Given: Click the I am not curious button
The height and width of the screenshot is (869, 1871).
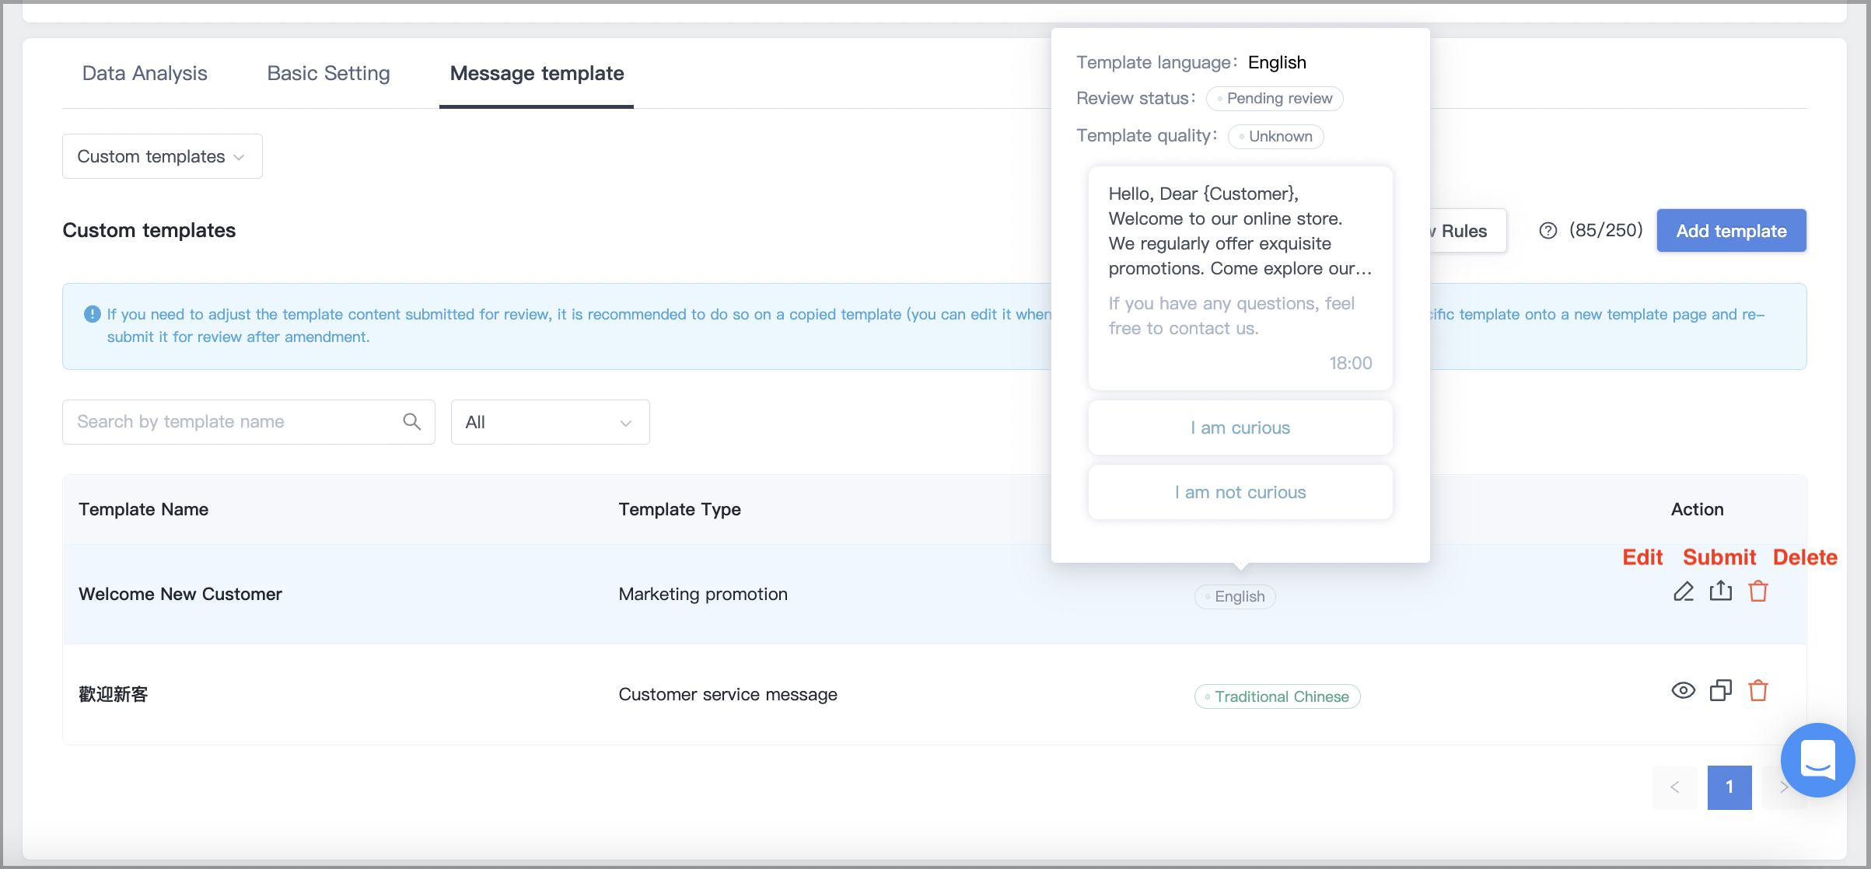Looking at the screenshot, I should coord(1240,492).
